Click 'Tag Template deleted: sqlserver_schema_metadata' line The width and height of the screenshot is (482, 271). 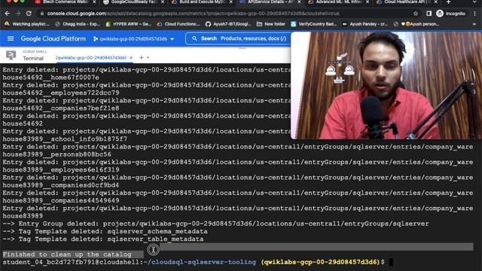pos(105,231)
